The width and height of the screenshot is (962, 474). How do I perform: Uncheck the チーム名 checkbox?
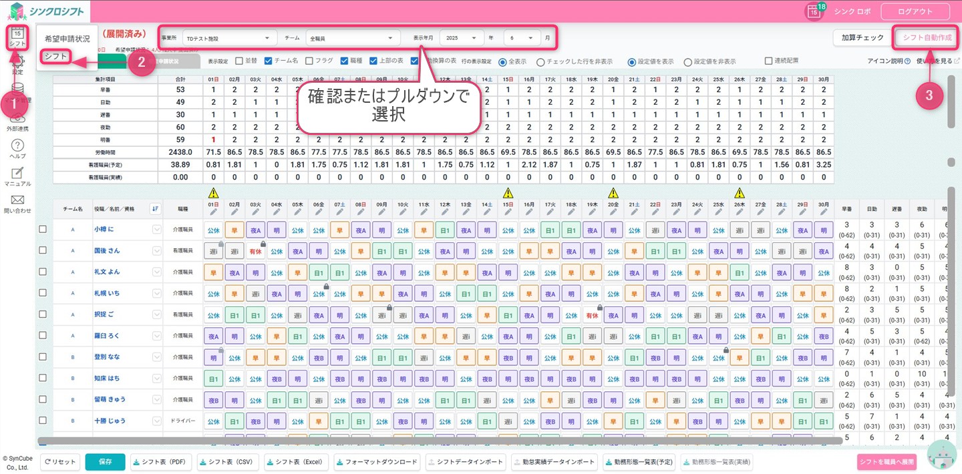tap(269, 61)
